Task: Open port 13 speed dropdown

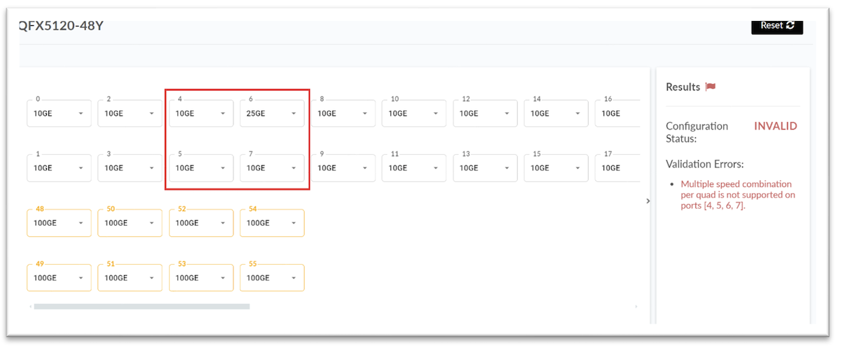Action: click(x=486, y=168)
